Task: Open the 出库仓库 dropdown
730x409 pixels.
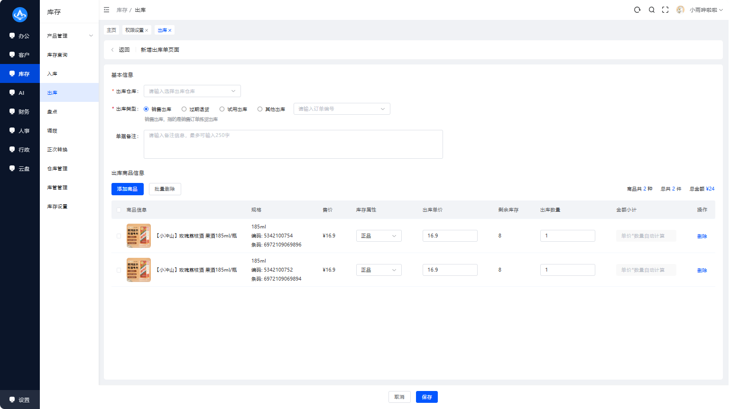Action: click(192, 91)
